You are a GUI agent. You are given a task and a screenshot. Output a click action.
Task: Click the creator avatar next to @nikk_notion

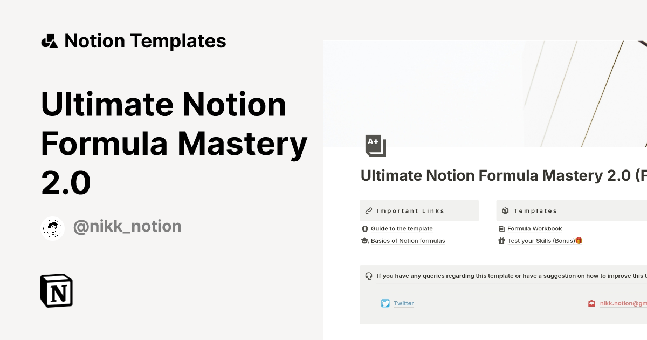coord(52,228)
